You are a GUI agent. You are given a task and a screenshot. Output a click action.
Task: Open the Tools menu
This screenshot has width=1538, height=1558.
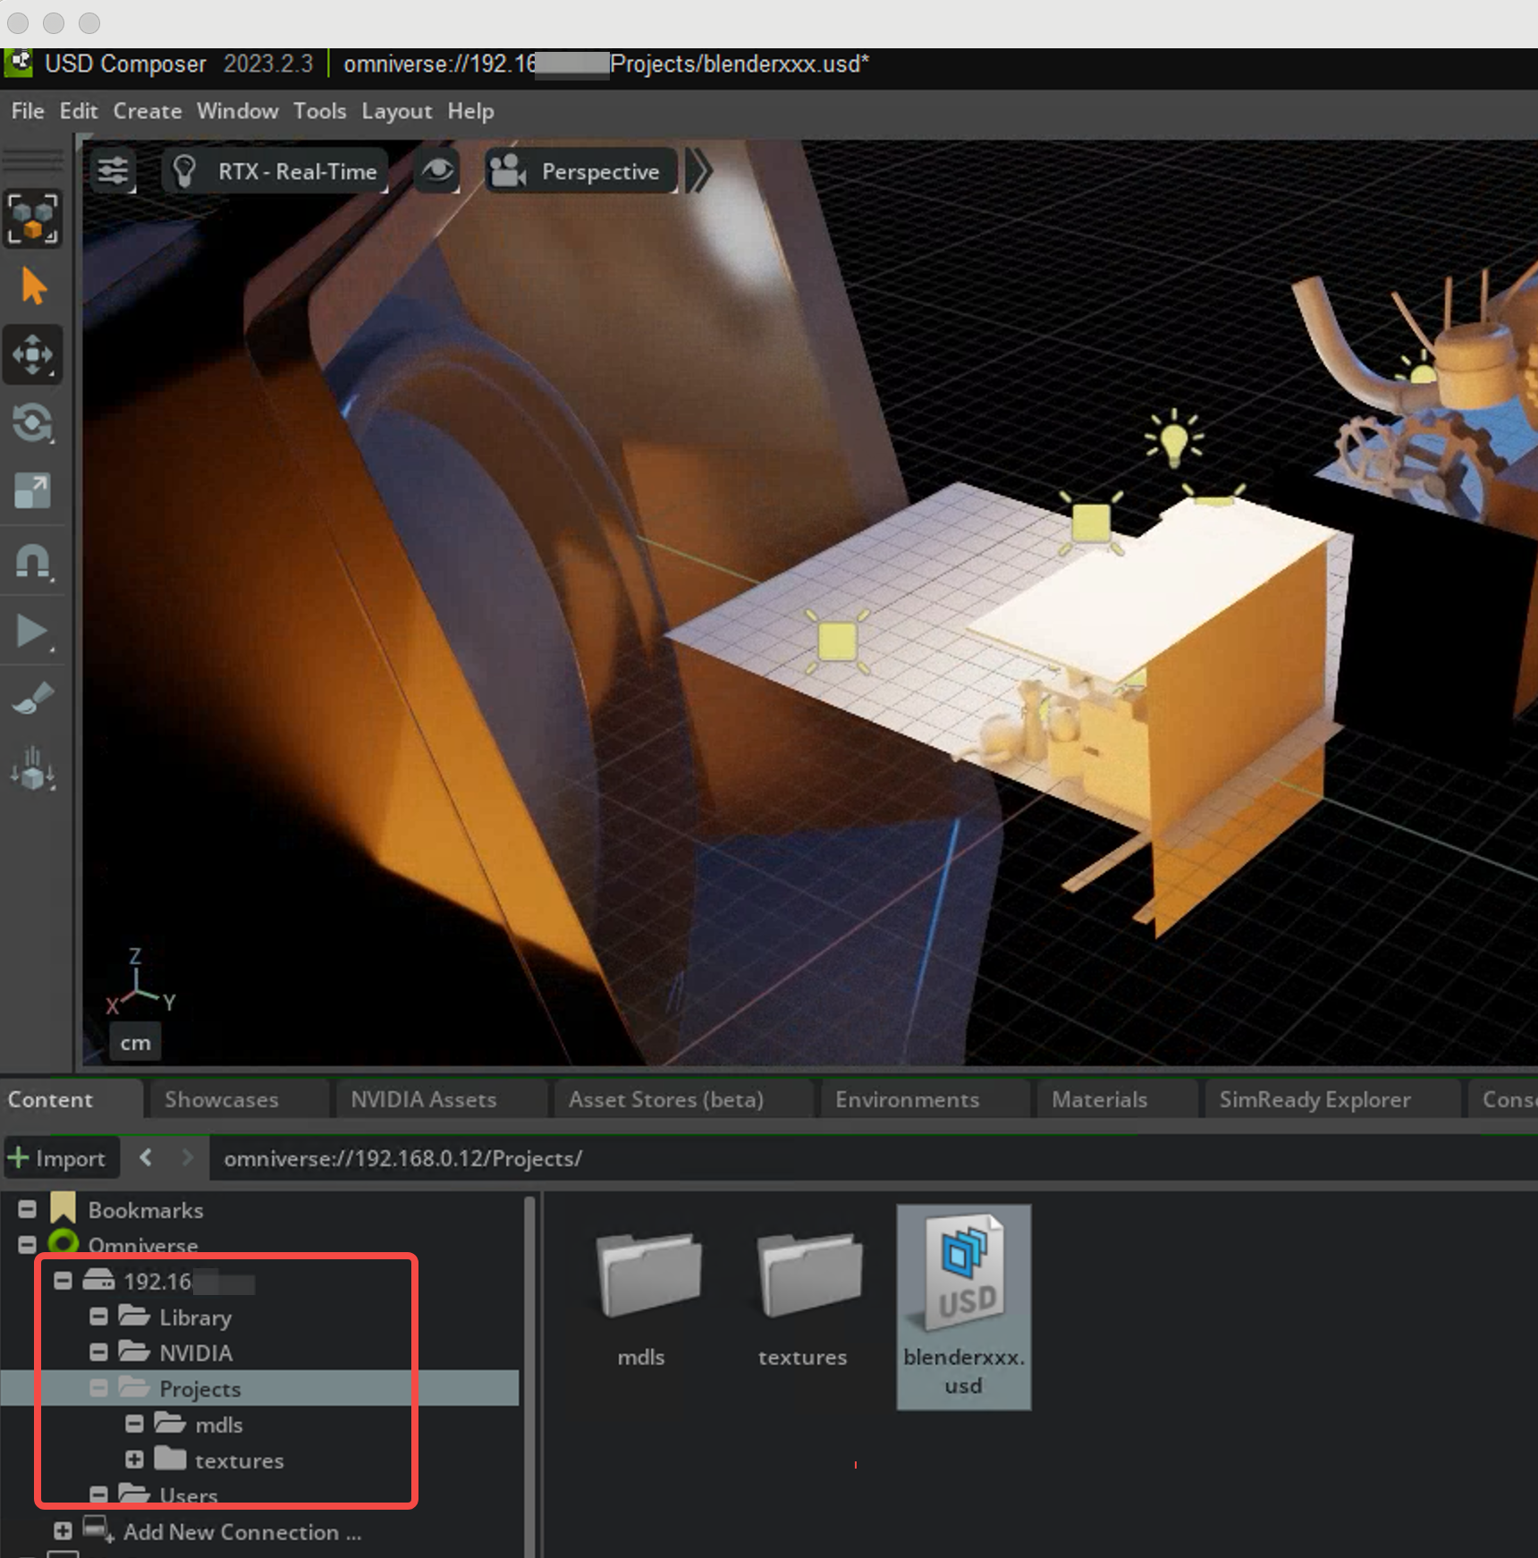[x=320, y=111]
